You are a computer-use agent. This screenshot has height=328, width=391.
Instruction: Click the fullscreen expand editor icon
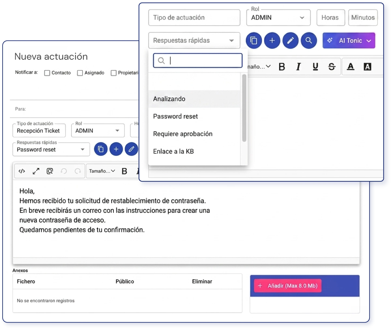click(x=36, y=171)
